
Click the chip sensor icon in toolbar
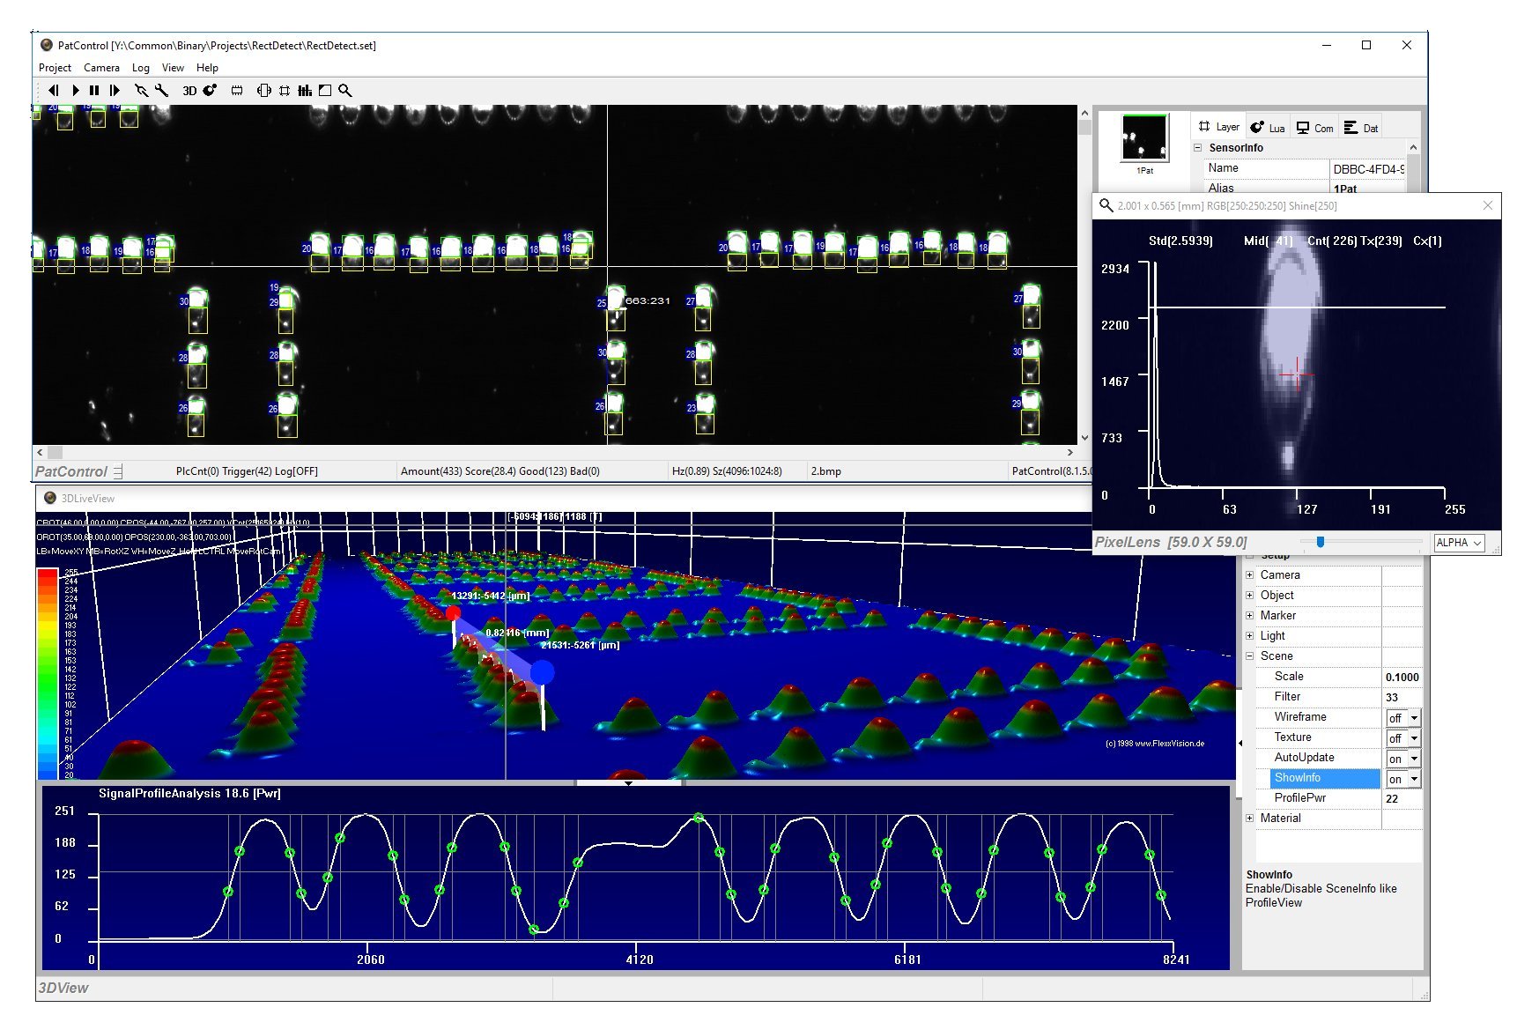point(237,90)
